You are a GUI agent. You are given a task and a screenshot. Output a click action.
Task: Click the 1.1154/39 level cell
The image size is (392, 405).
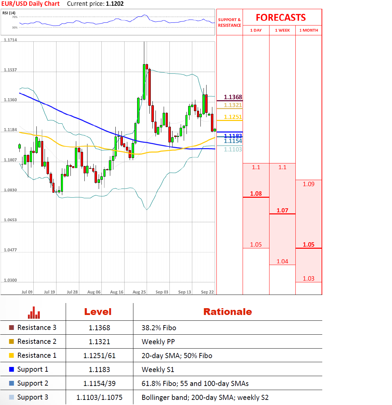click(x=99, y=384)
